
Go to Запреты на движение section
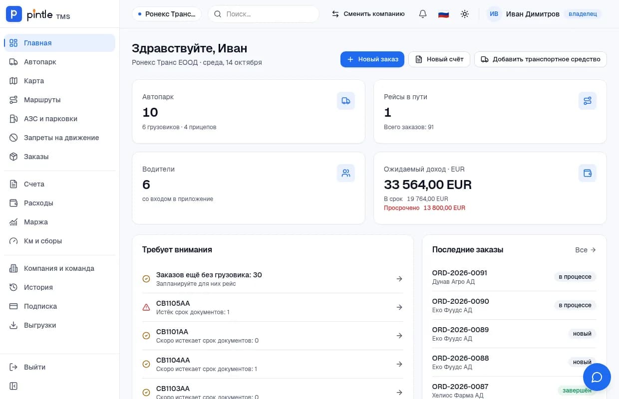(x=60, y=138)
